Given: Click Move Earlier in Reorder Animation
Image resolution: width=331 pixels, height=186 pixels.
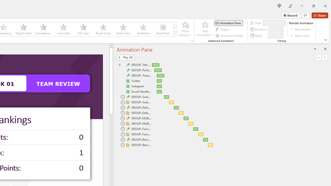Looking at the screenshot, I should [x=301, y=30].
